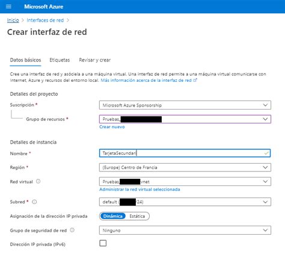Click the chevron arrow of Región field
This screenshot has height=257, width=285.
[x=265, y=167]
